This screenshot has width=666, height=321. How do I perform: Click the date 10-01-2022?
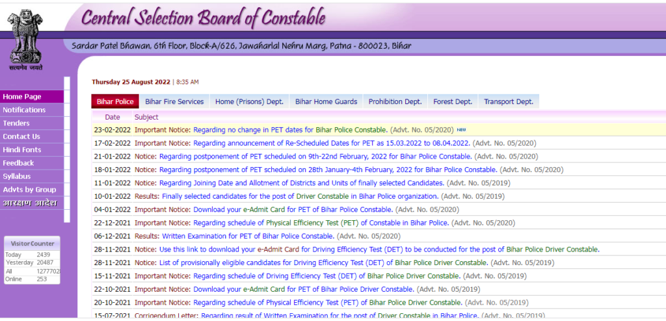(x=112, y=196)
